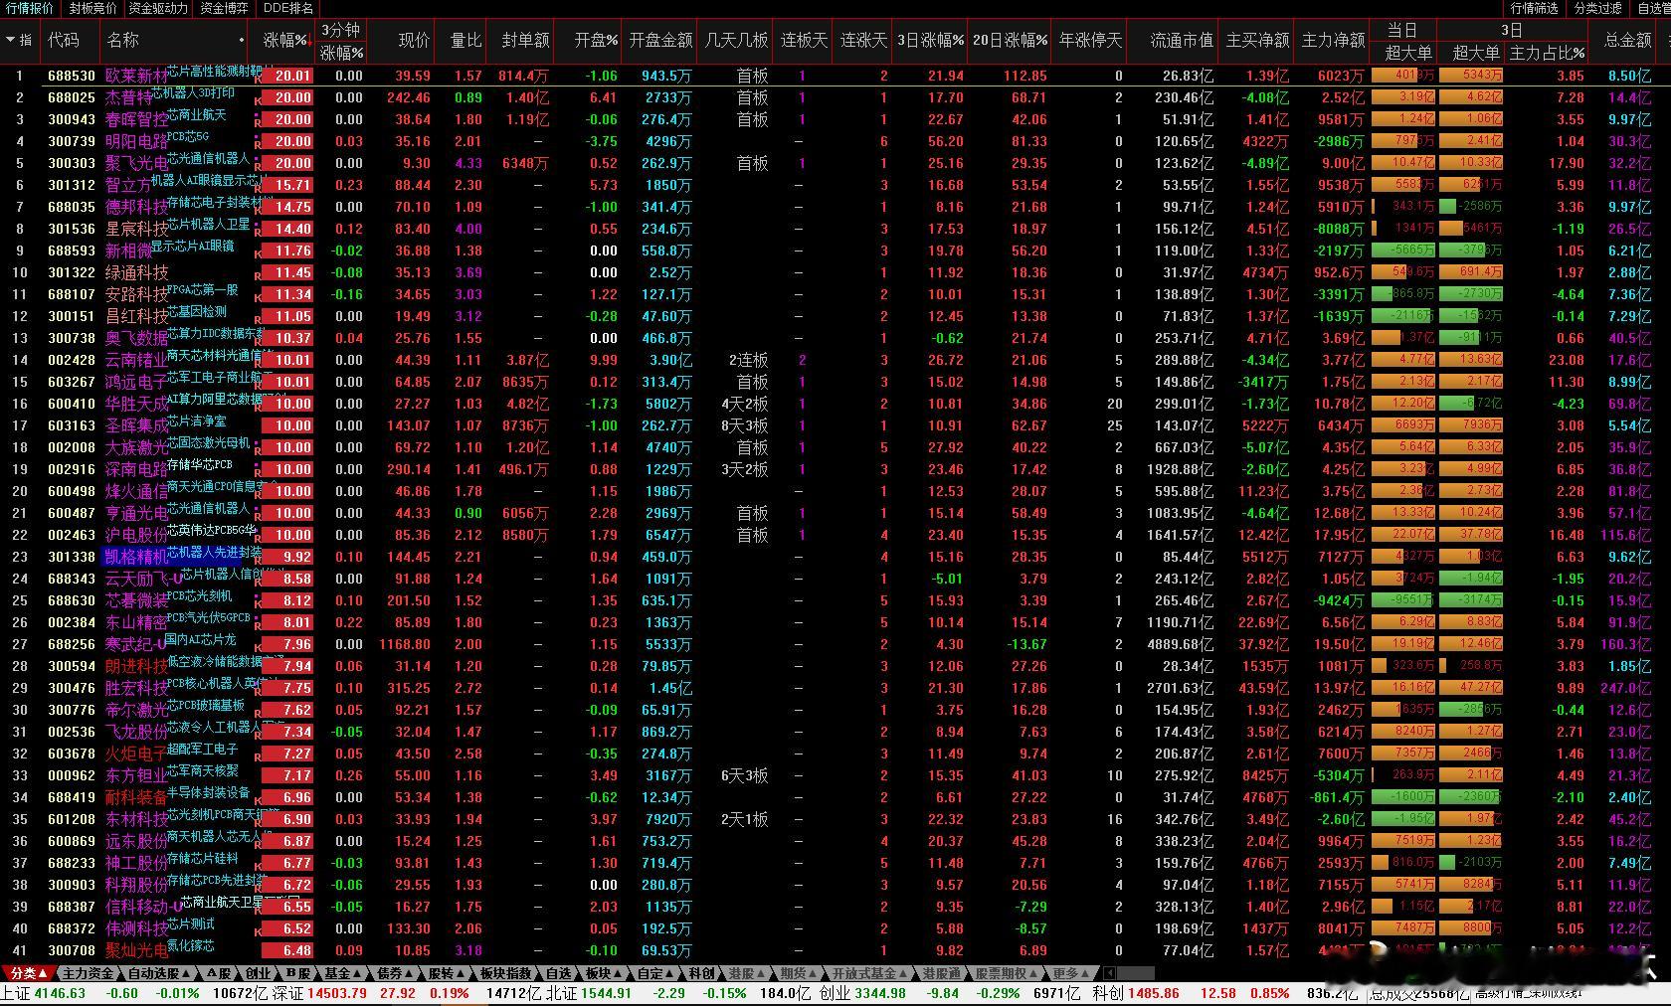The width and height of the screenshot is (1671, 1006).
Task: Select the 创业 bottom tab
Action: click(258, 973)
